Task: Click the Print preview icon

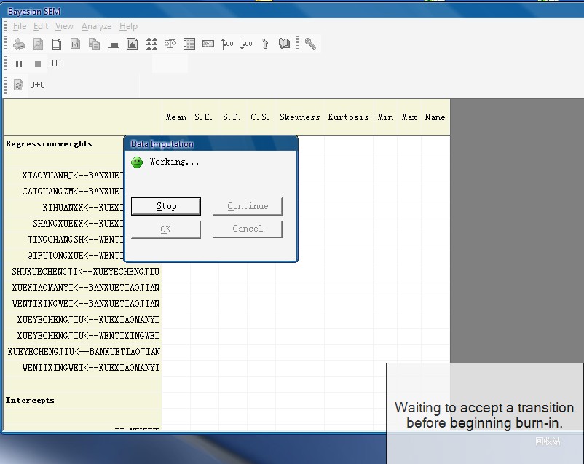Action: (38, 44)
